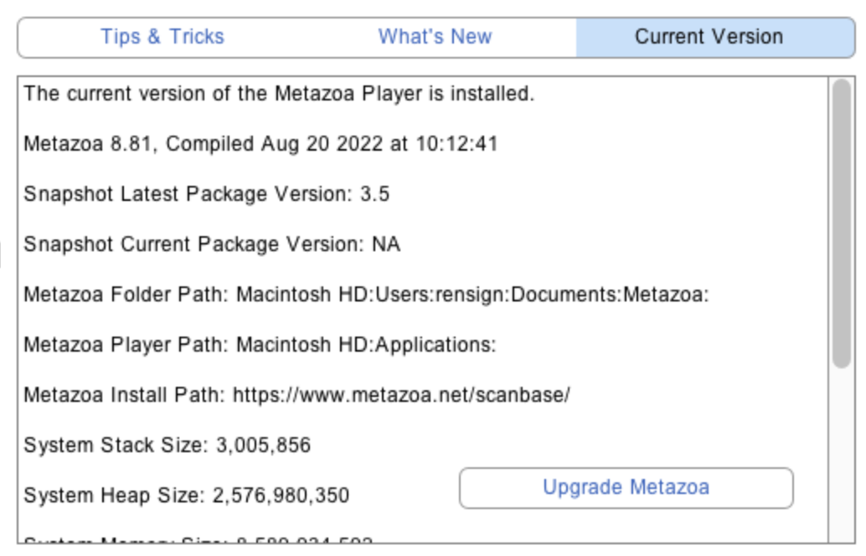Click the vertical scrollbar thumb
This screenshot has width=866, height=556.
pos(841,223)
